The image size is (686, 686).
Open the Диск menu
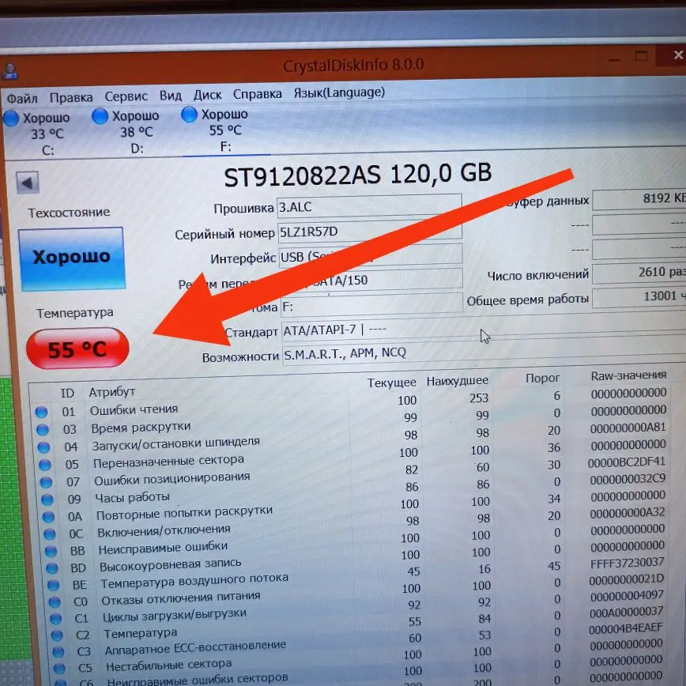coord(207,95)
